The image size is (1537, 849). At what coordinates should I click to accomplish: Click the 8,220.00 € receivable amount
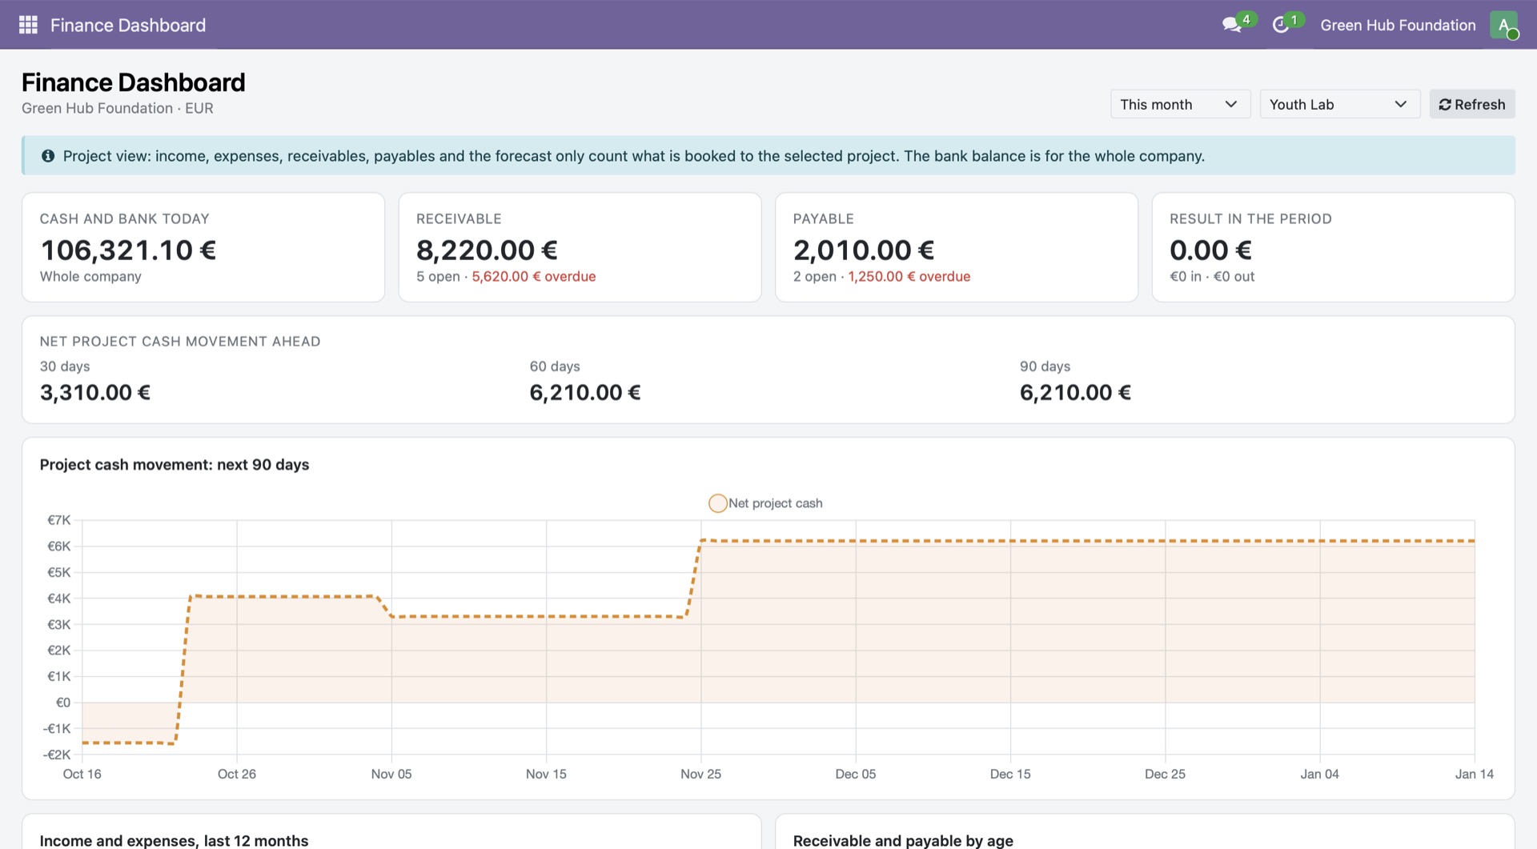pos(487,250)
